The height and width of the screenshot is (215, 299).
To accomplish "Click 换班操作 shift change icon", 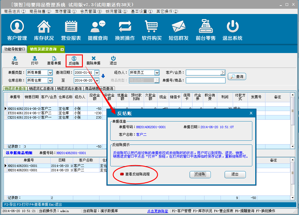I will click(125, 30).
